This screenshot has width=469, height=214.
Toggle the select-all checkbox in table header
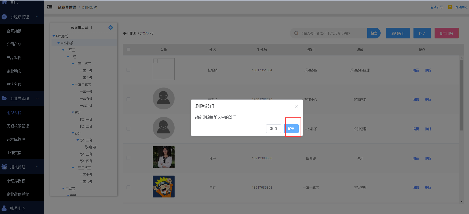(128, 49)
